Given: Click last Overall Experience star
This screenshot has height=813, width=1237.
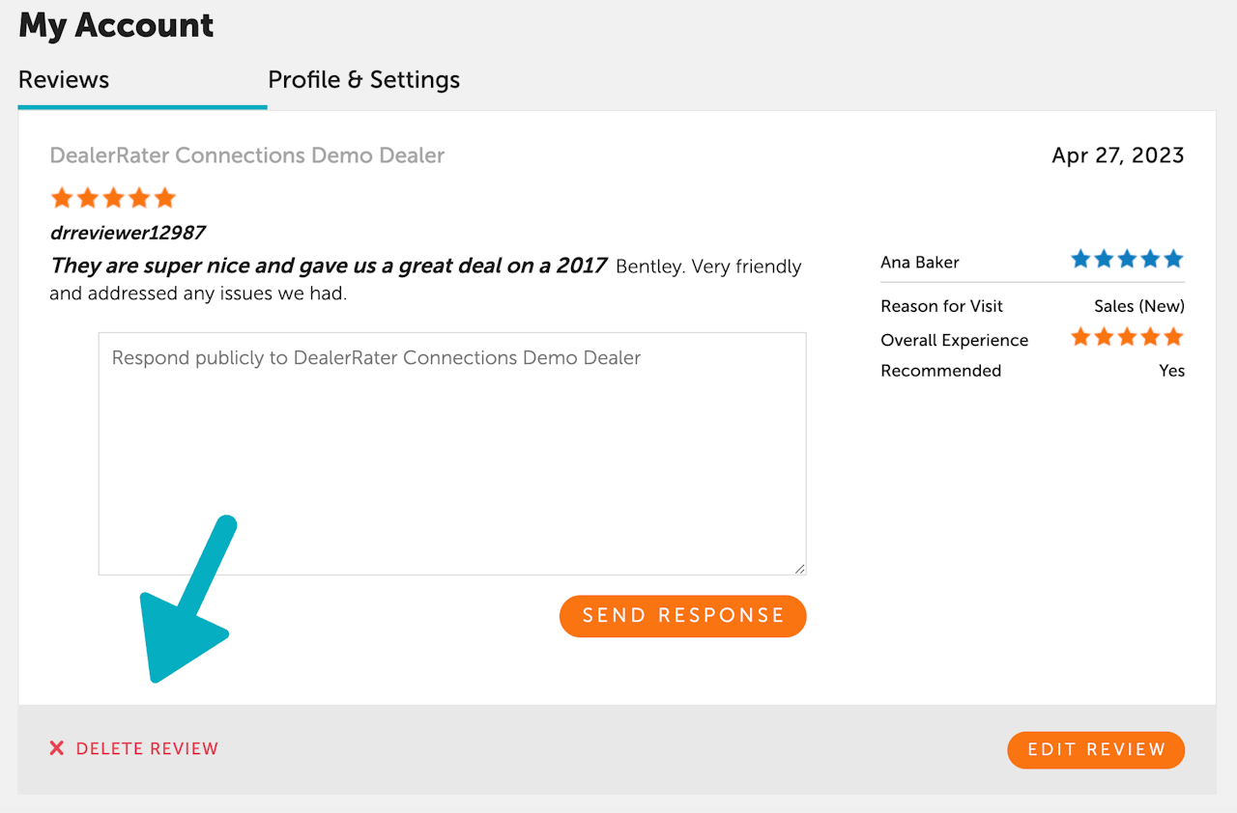Looking at the screenshot, I should (x=1173, y=337).
